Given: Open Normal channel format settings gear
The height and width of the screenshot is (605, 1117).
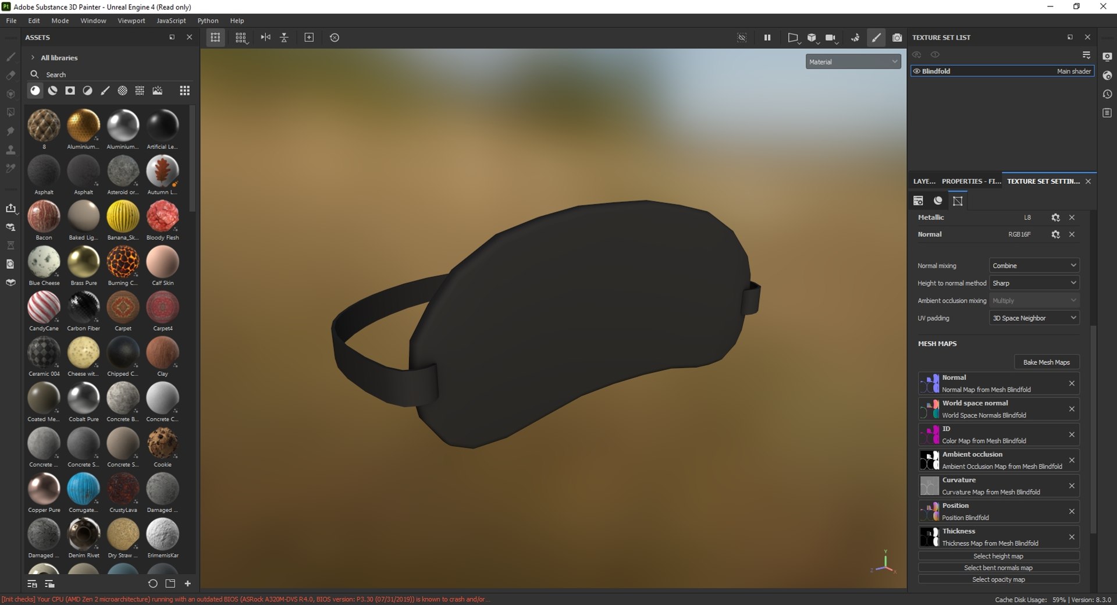Looking at the screenshot, I should pyautogui.click(x=1055, y=234).
